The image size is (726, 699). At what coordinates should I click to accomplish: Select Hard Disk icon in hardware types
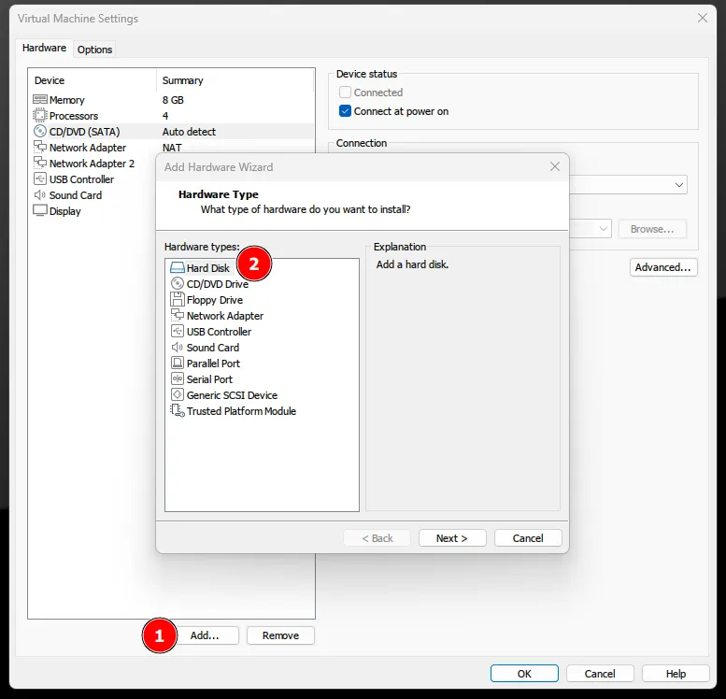coord(178,268)
